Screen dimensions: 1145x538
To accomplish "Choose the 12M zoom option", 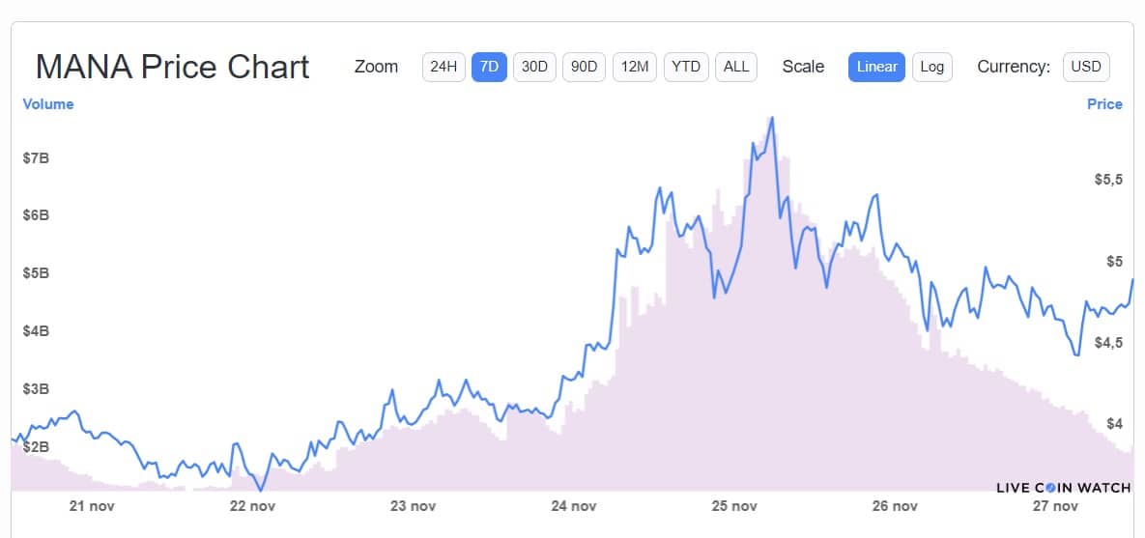I will click(x=635, y=67).
